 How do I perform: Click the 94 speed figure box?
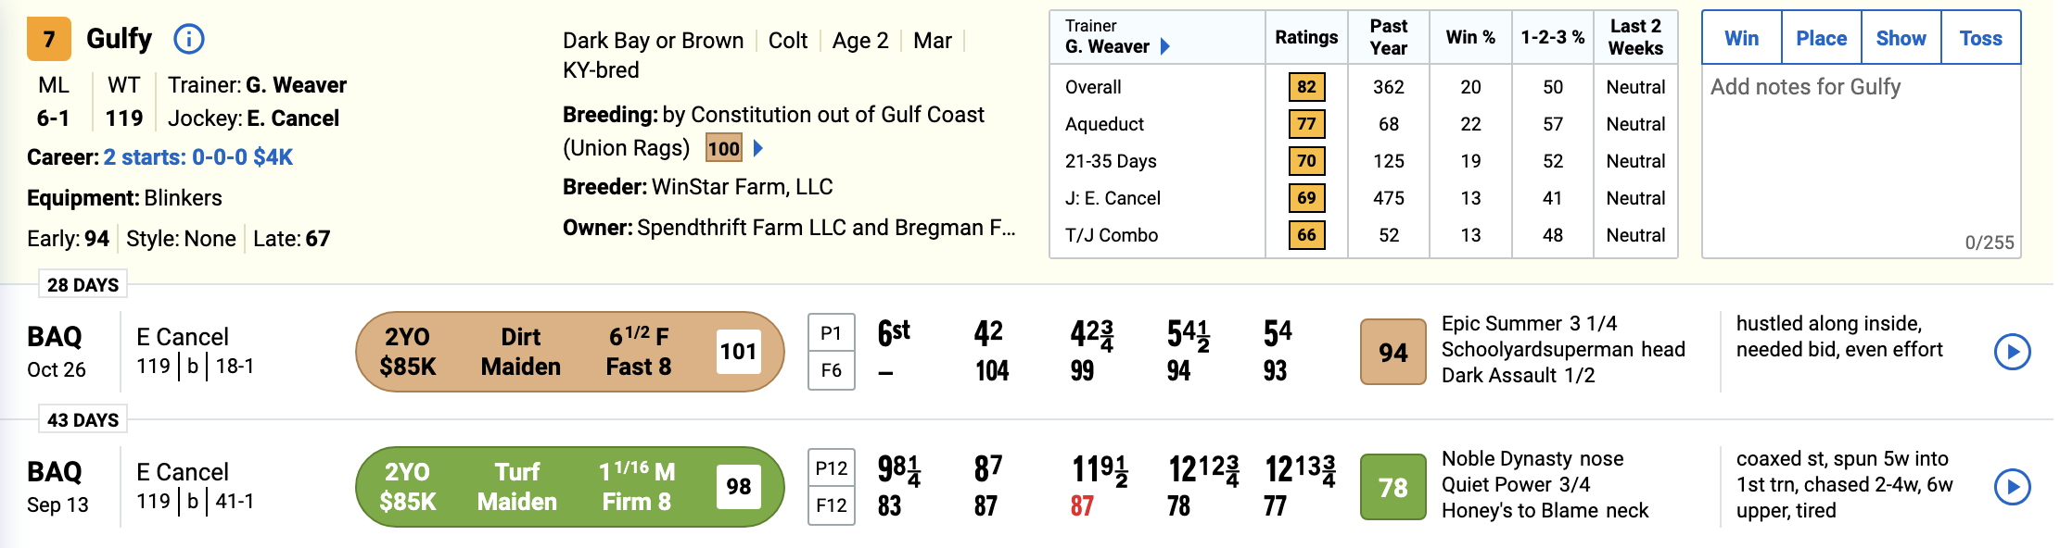coord(1392,352)
